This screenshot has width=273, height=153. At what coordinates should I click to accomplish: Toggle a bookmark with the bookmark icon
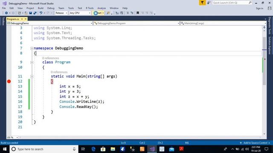click(138, 13)
